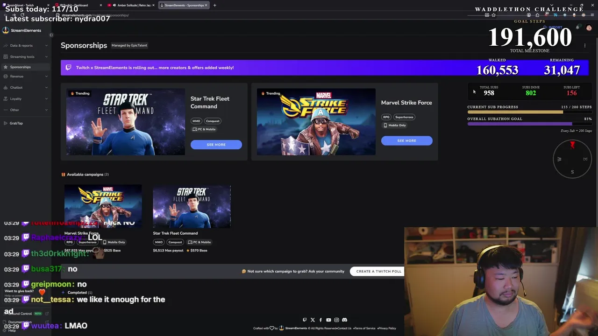The image size is (598, 336).
Task: Click the gift icon beside Available campaigns
Action: tap(63, 175)
